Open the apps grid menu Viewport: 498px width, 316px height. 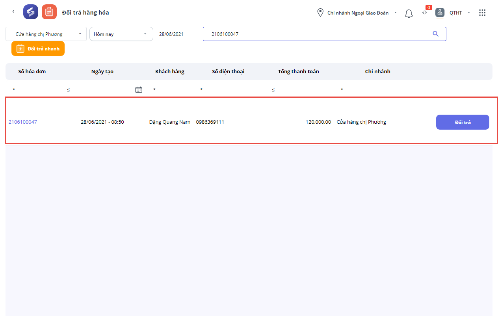(x=482, y=13)
